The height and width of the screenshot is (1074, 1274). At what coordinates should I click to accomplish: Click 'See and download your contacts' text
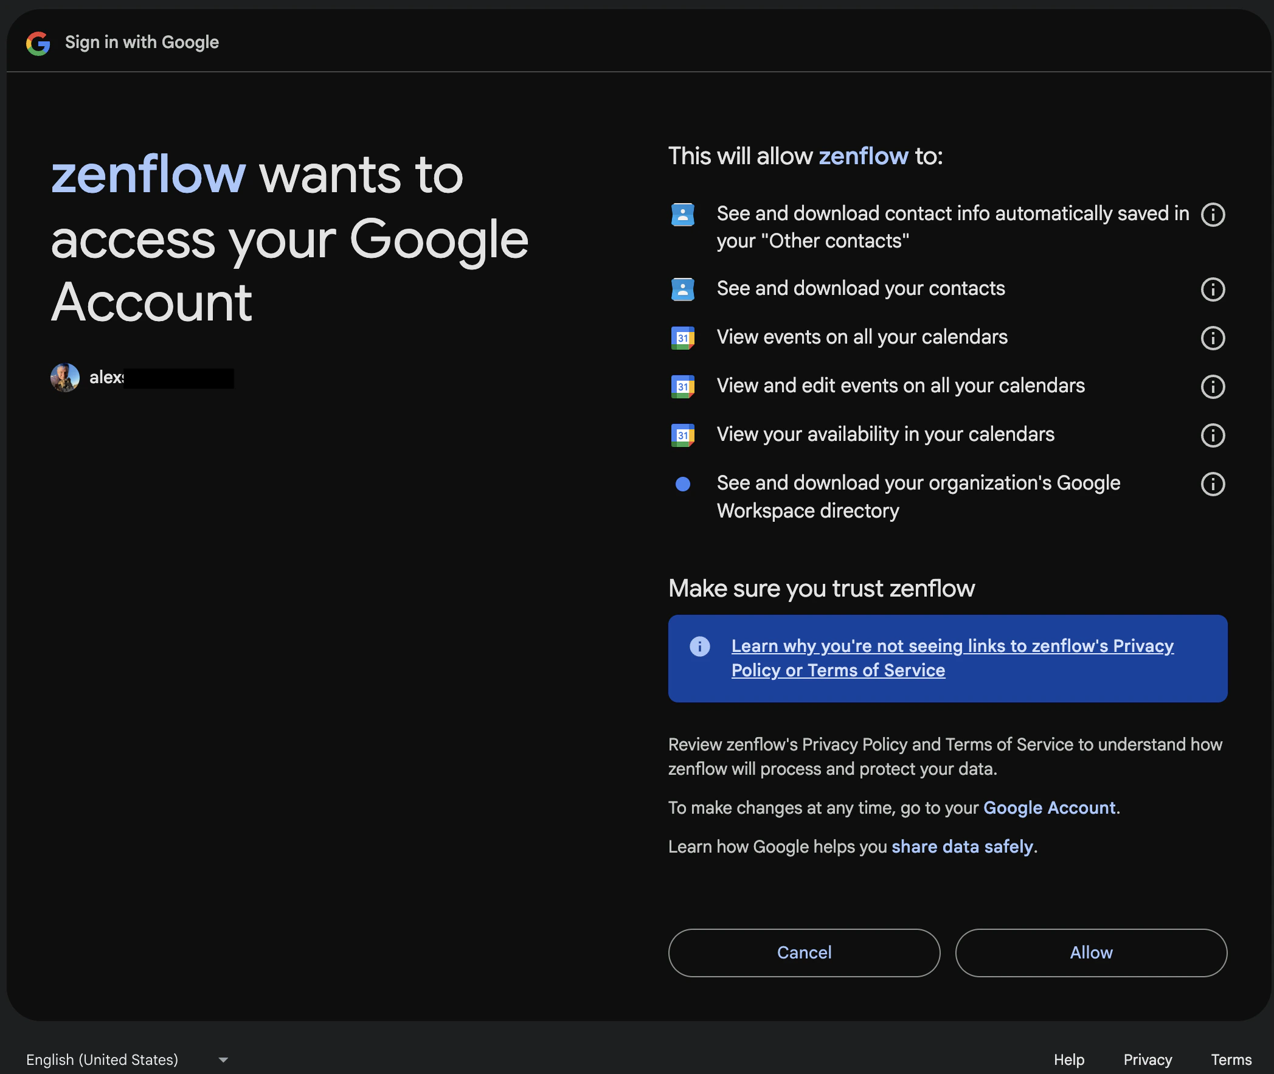click(860, 289)
